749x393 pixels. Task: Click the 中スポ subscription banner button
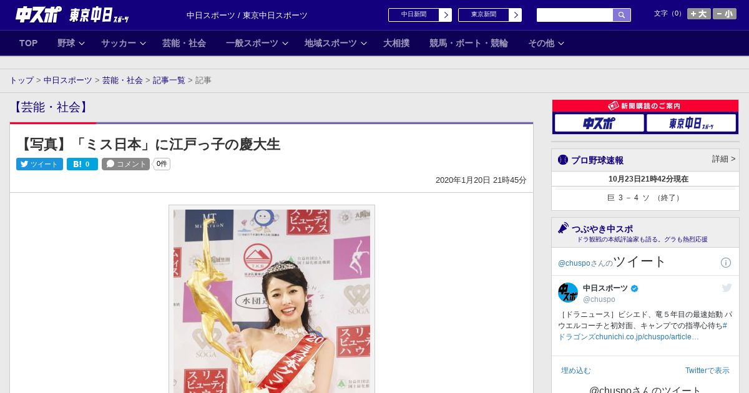[599, 123]
